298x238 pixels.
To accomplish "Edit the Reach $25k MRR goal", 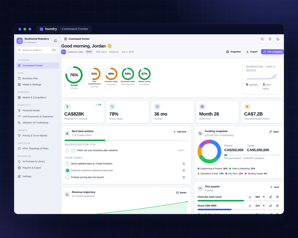I will click(x=270, y=206).
